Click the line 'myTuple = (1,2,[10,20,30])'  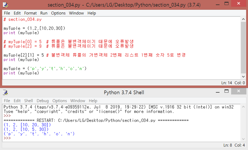point(34,28)
